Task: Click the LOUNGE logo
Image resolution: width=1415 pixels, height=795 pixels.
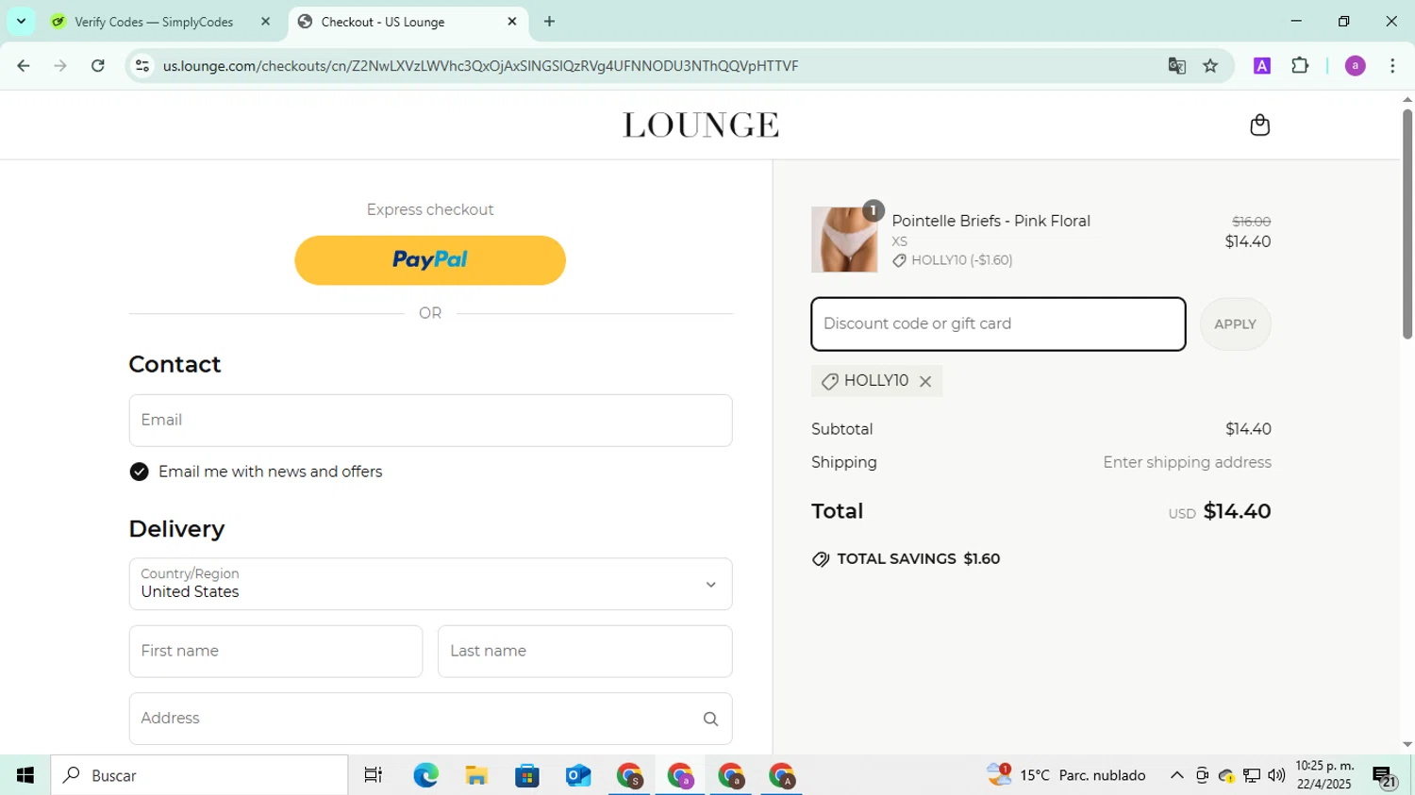Action: point(701,124)
